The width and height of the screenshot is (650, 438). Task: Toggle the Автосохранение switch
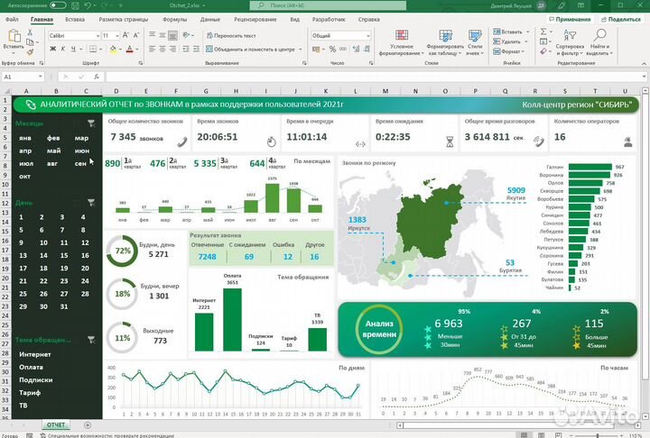tap(58, 5)
